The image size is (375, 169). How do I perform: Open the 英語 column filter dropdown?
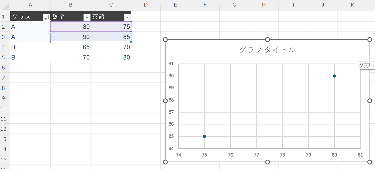tap(127, 17)
